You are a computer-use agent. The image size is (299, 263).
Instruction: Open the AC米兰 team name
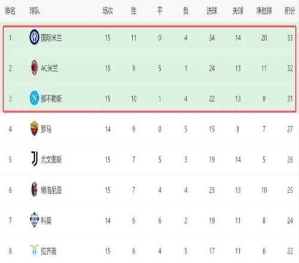click(x=49, y=68)
